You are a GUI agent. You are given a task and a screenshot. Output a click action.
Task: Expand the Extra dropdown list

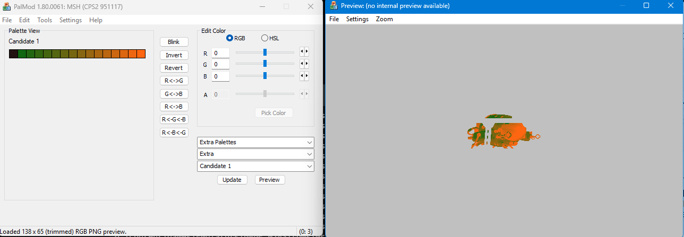coord(255,154)
